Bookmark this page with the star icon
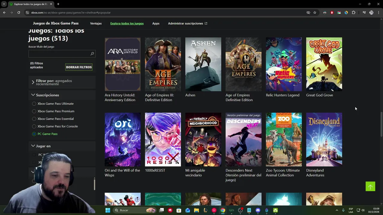This screenshot has width=383, height=215. pyautogui.click(x=315, y=13)
